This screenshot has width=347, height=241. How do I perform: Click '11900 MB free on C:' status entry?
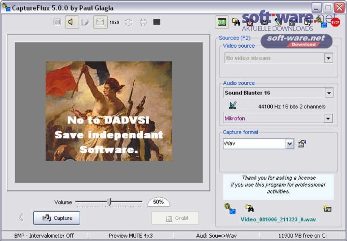click(x=303, y=236)
